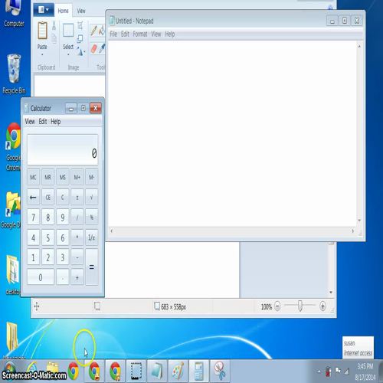Open Google Chrome desktop shortcut
Viewport: 383px width, 383px height.
[x=13, y=147]
